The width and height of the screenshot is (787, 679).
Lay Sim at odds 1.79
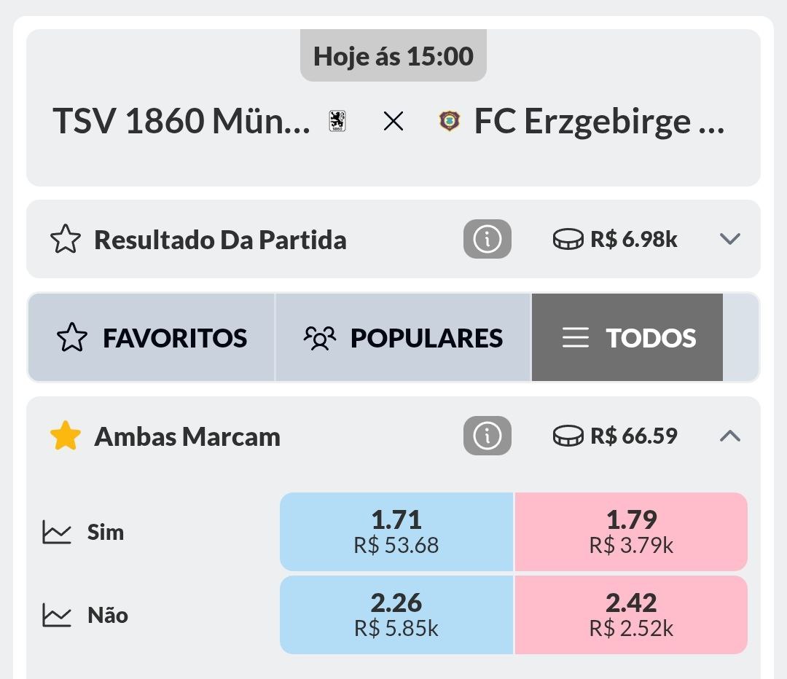(631, 532)
